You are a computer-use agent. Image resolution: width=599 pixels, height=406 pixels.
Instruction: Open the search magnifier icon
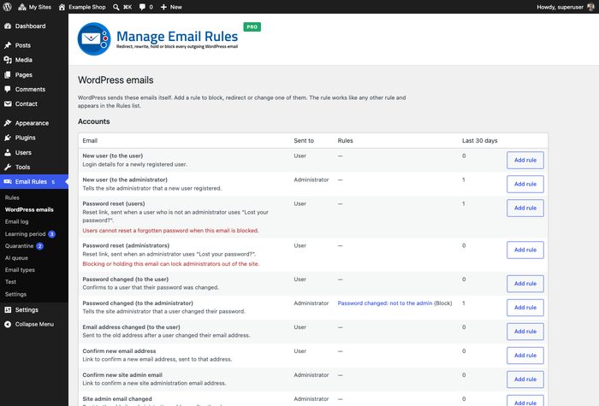tap(116, 7)
